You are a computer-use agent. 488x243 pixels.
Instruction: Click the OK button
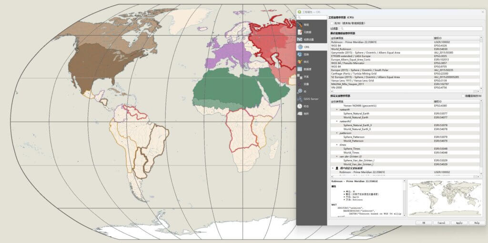coord(424,223)
